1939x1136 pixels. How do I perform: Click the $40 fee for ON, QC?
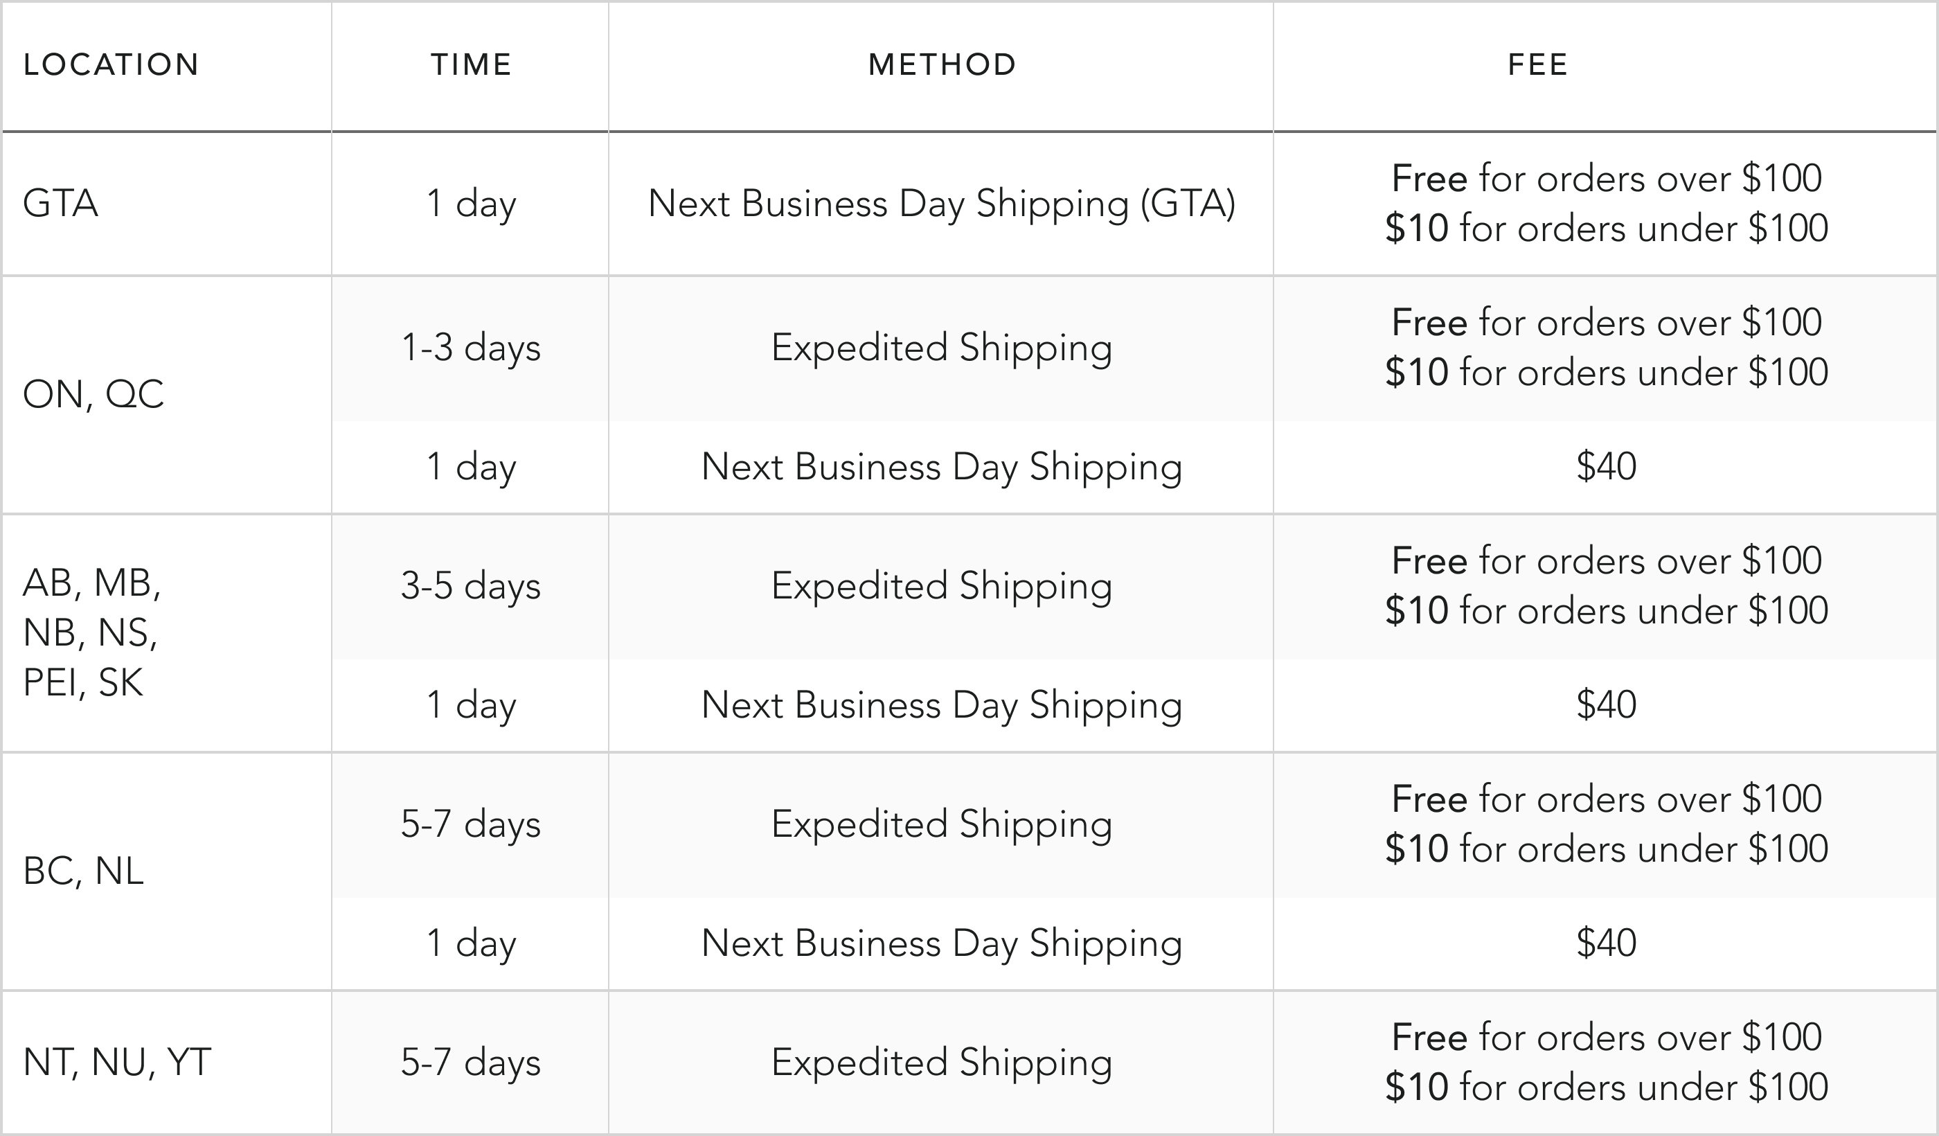coord(1606,466)
